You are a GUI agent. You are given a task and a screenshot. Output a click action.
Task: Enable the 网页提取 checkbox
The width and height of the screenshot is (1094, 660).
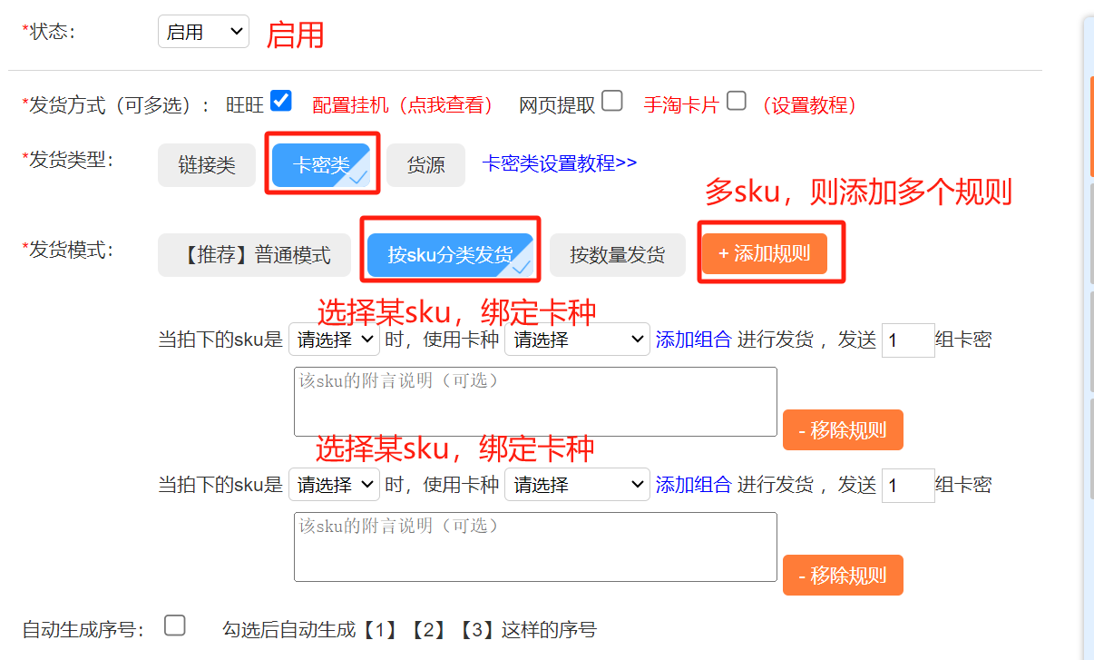pyautogui.click(x=612, y=102)
